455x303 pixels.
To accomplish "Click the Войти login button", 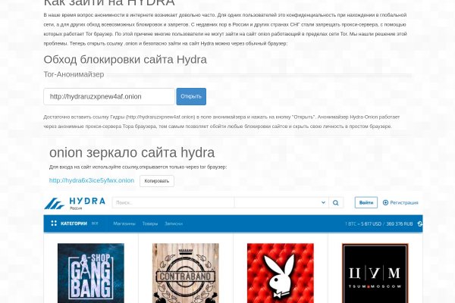I will pos(366,203).
